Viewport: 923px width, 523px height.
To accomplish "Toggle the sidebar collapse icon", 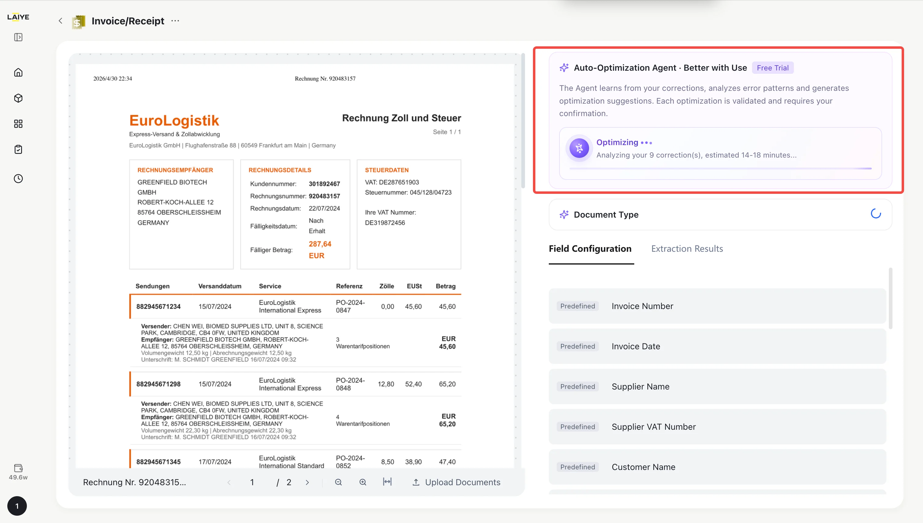I will [x=18, y=37].
